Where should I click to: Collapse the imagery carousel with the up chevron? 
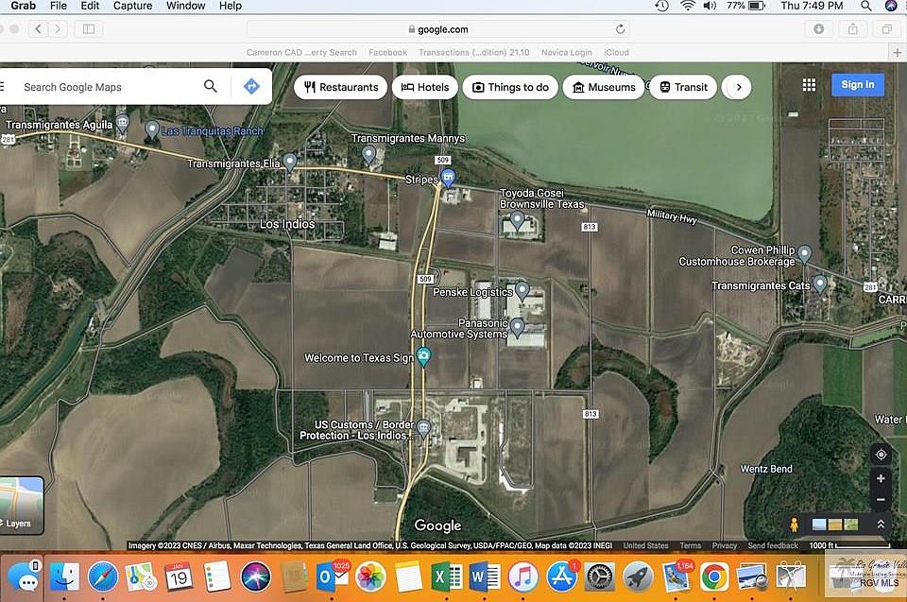tap(880, 524)
